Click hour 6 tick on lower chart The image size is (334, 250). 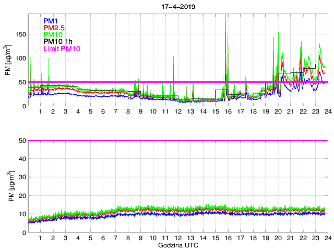[103, 238]
